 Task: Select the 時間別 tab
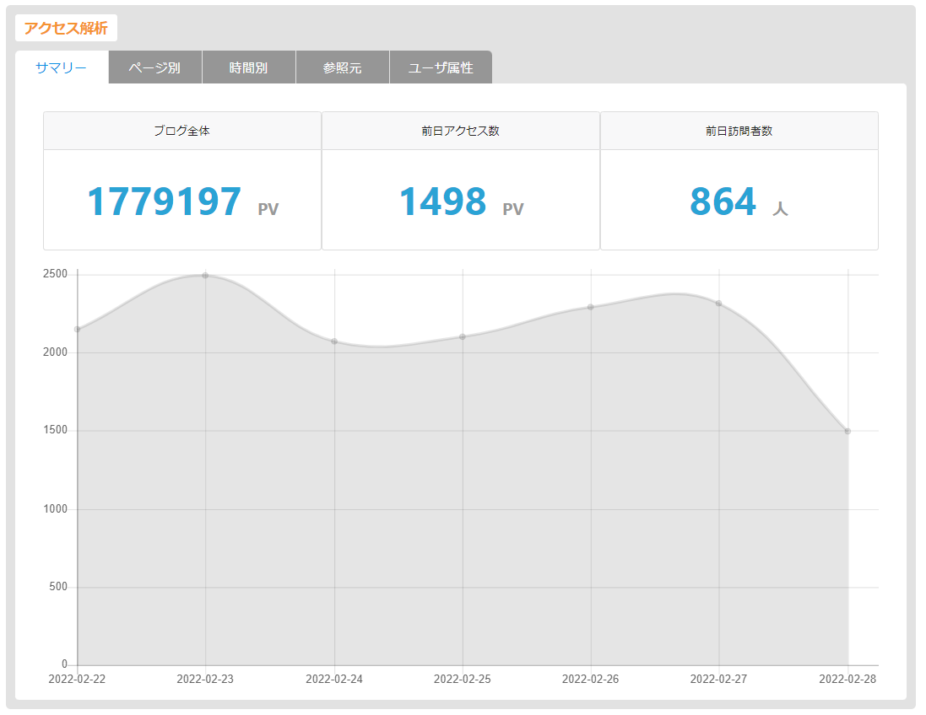249,67
